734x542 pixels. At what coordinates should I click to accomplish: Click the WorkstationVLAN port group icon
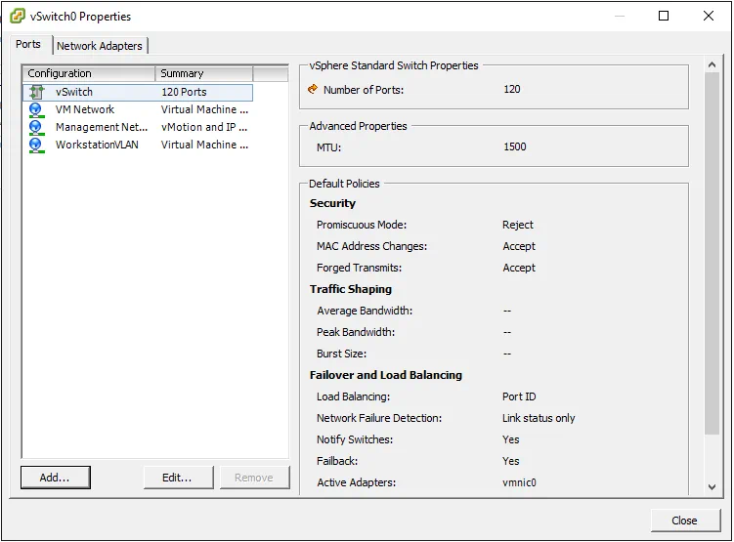pyautogui.click(x=36, y=145)
